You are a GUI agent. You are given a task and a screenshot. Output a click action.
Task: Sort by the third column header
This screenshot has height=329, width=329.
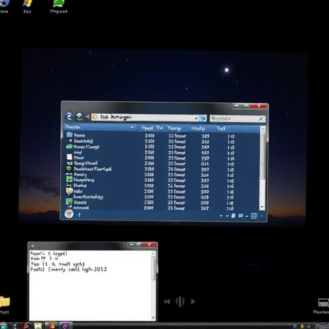pyautogui.click(x=174, y=128)
